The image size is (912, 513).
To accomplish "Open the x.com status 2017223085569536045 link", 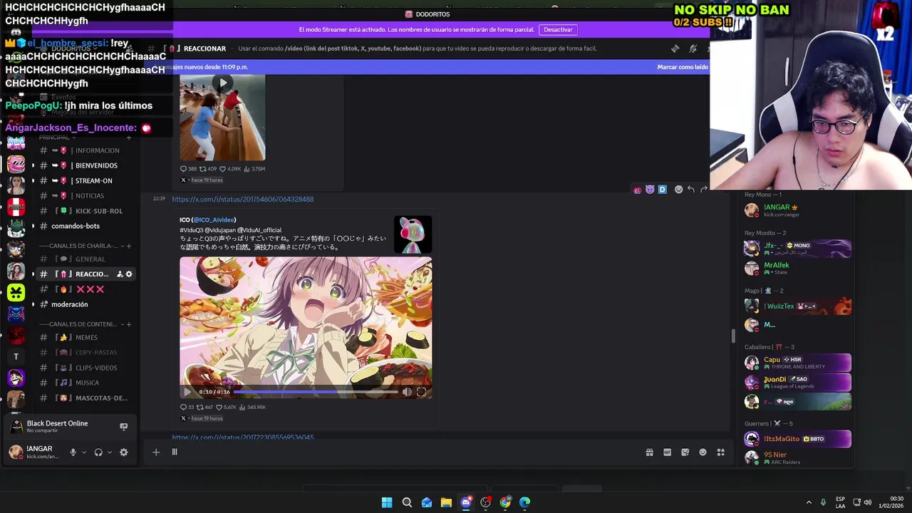I will tap(242, 437).
